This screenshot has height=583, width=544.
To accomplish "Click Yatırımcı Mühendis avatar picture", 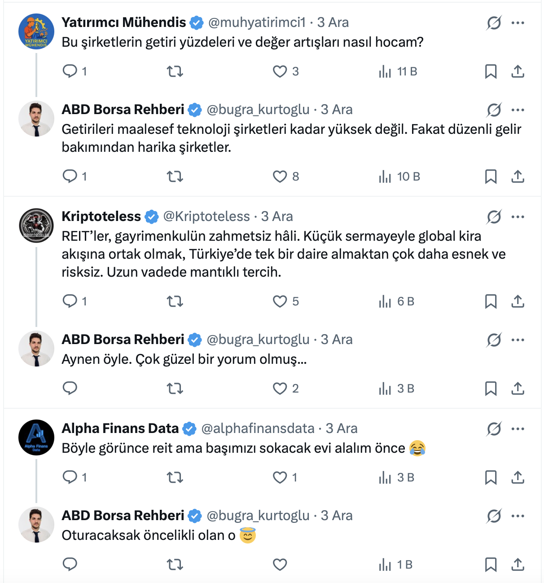I will point(36,31).
